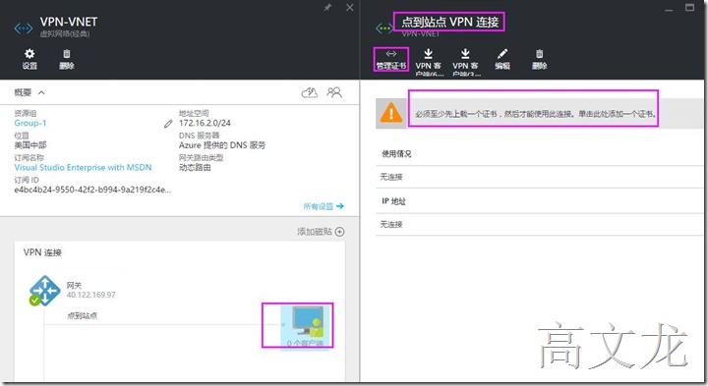Click the orange warning triangle icon

pyautogui.click(x=391, y=113)
